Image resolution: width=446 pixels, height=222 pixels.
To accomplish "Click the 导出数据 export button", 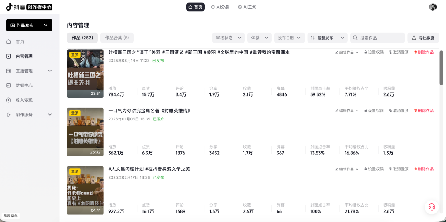I will [423, 38].
